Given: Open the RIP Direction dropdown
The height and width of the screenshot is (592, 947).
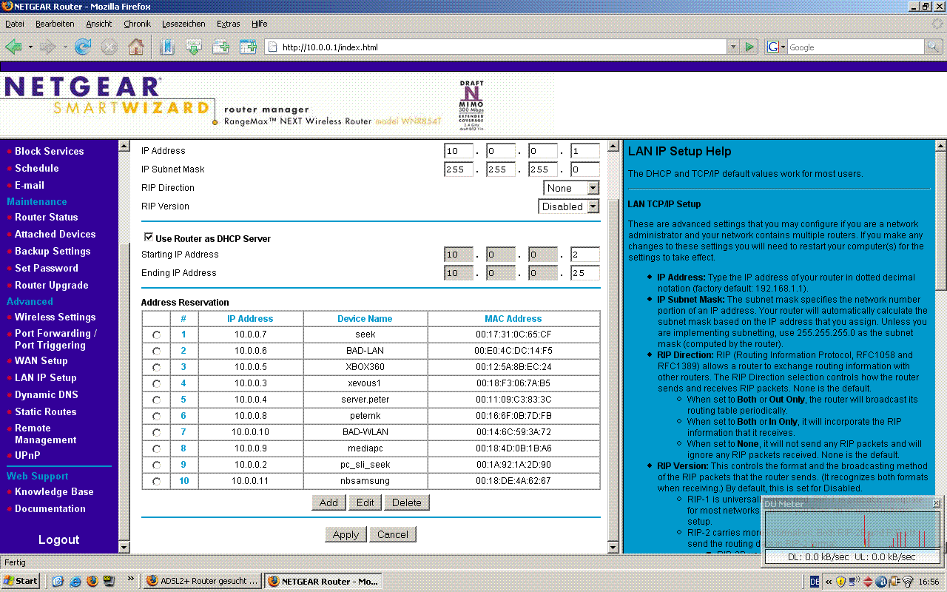Looking at the screenshot, I should pos(571,188).
